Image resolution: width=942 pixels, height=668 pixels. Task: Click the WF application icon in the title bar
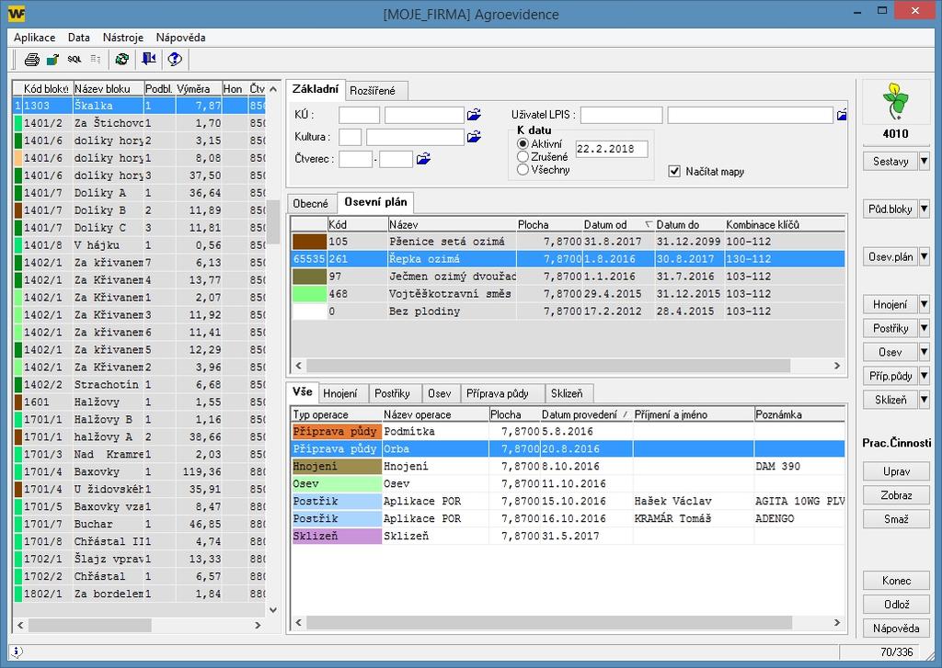[17, 13]
